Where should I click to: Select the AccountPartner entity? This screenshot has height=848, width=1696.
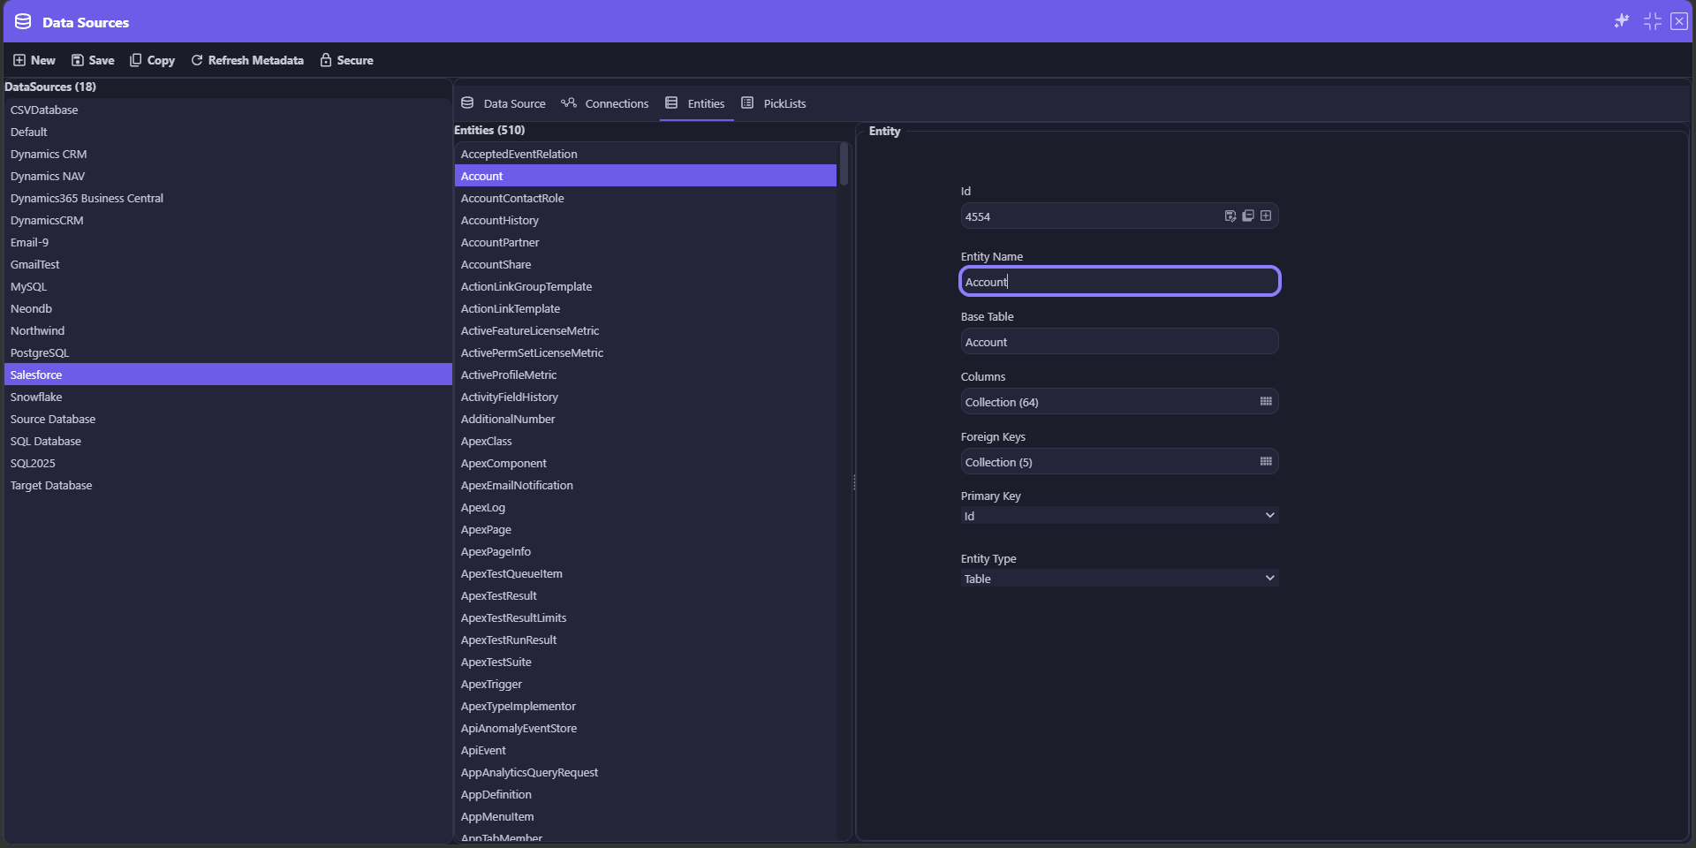[646, 242]
